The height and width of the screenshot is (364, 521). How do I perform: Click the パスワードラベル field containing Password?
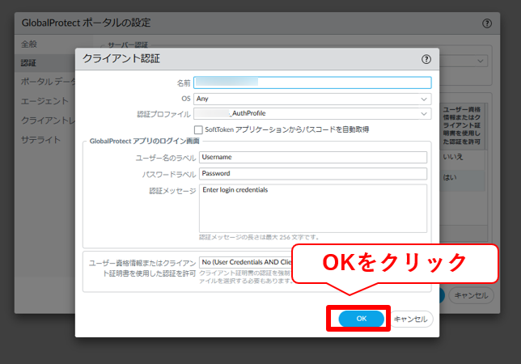[313, 174]
